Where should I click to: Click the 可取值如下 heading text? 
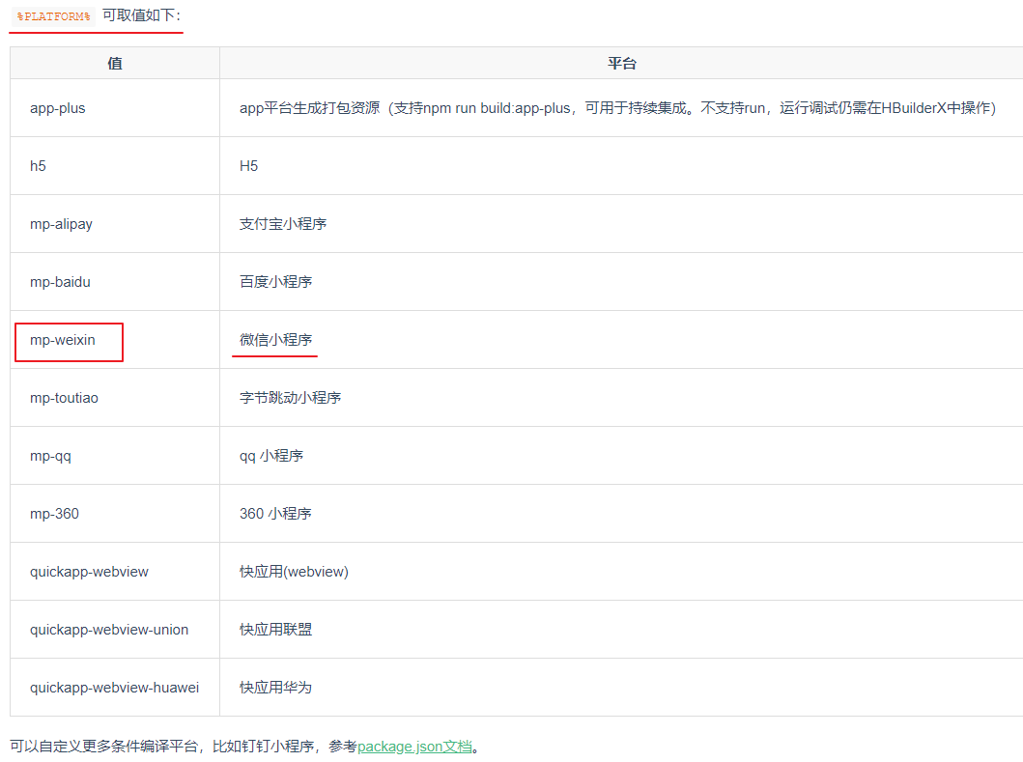pos(141,15)
